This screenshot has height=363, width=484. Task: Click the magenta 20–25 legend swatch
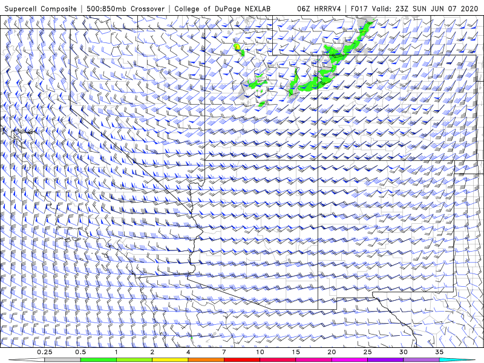[350, 360]
